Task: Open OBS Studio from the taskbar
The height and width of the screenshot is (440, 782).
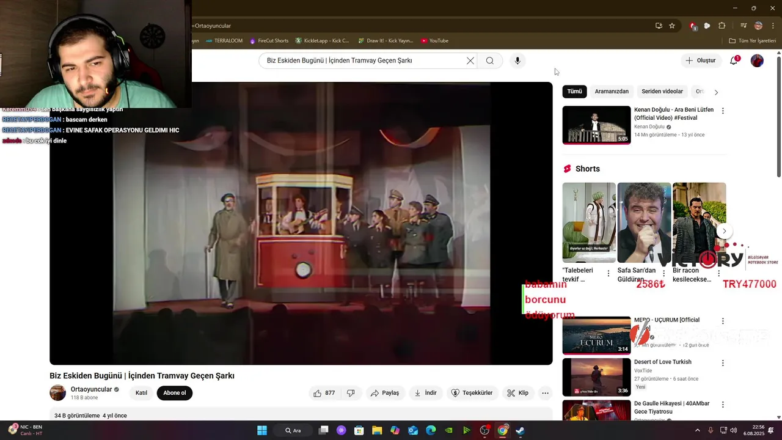Action: pyautogui.click(x=484, y=430)
